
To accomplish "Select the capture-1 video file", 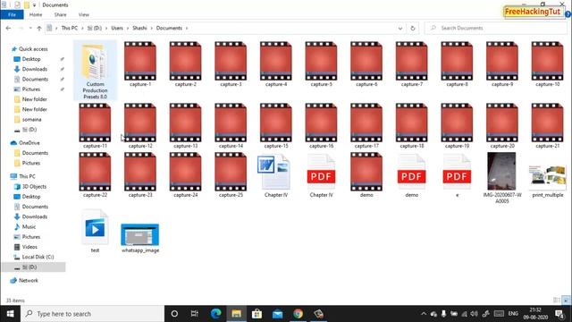I will (140, 64).
